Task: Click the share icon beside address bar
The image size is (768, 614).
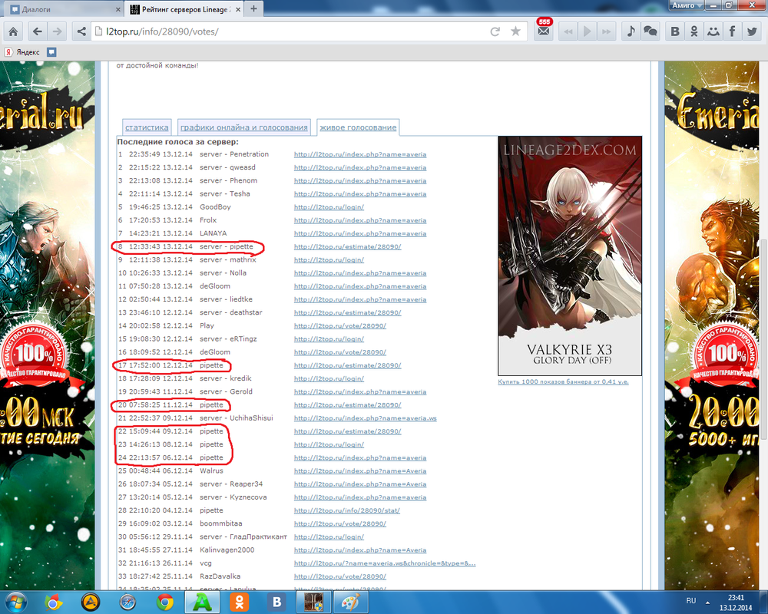Action: (x=81, y=31)
